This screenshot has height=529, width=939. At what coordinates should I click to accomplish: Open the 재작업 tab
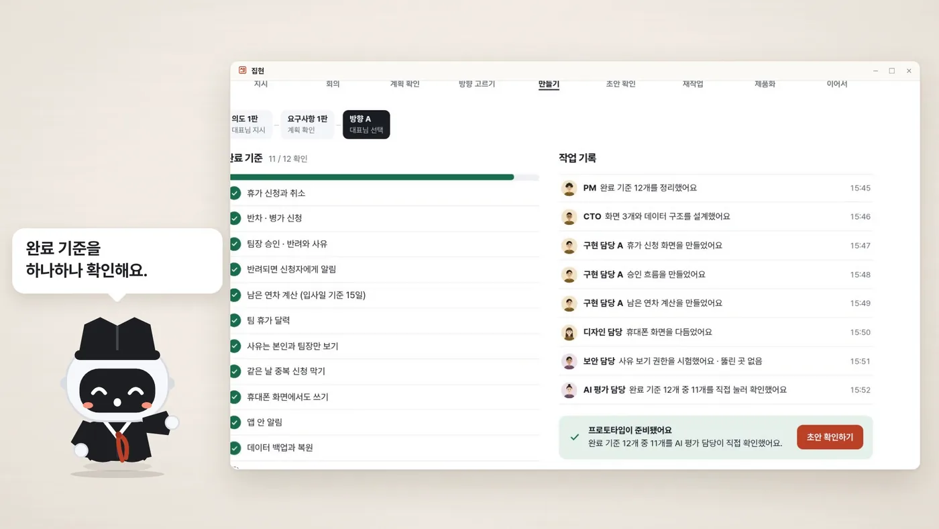693,84
